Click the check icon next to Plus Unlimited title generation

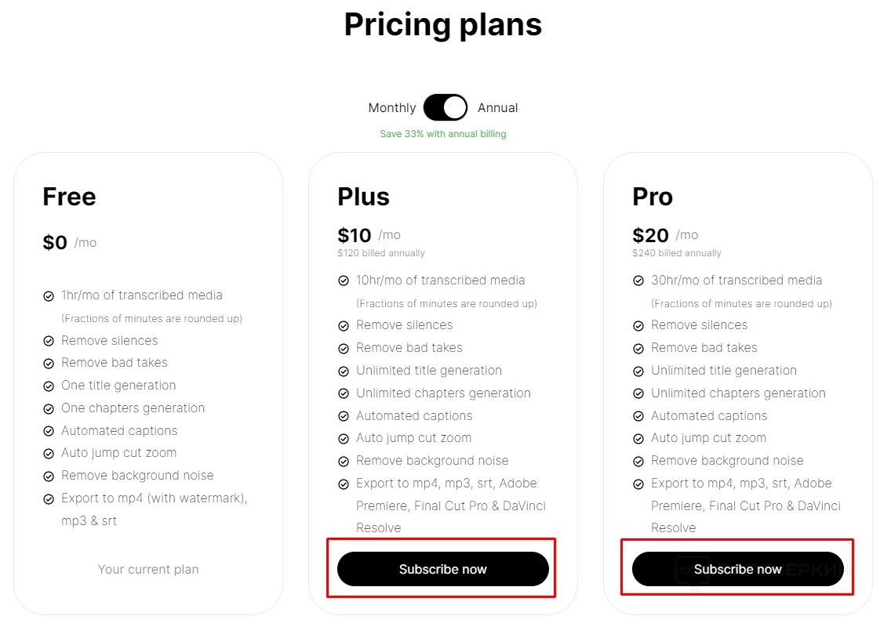pyautogui.click(x=344, y=371)
